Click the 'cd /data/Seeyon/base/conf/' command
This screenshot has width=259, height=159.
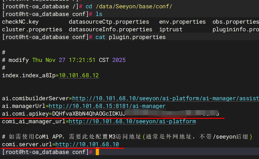pyautogui.click(x=129, y=6)
